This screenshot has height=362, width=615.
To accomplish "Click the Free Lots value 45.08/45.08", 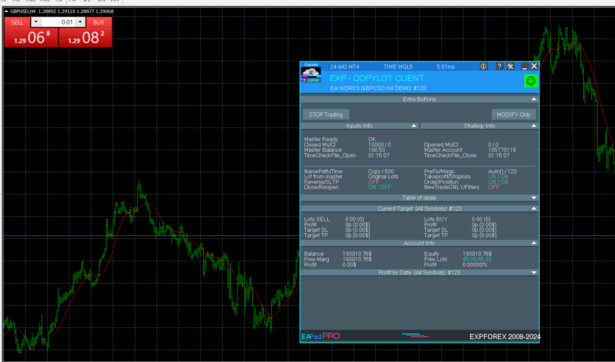I will coord(477,259).
